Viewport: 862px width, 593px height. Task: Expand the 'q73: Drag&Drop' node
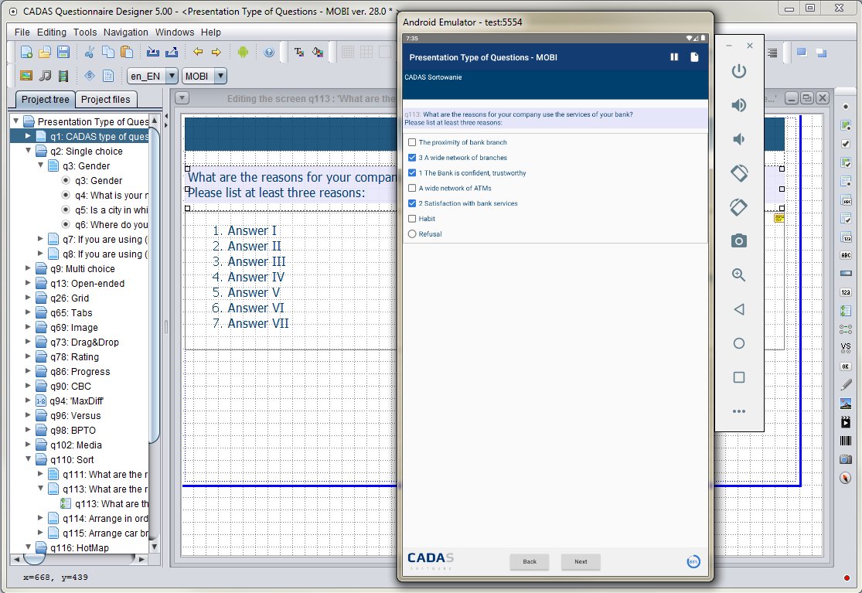click(28, 341)
